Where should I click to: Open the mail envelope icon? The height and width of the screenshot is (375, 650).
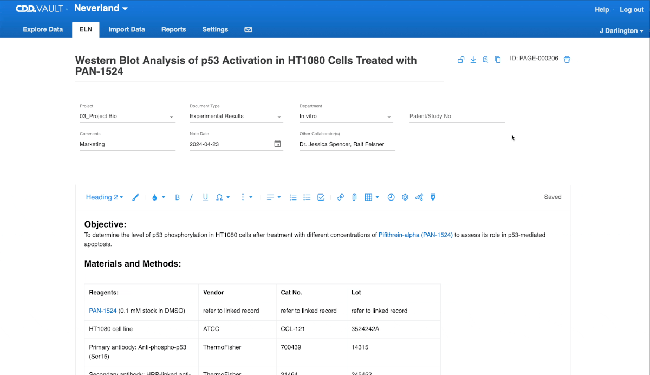point(248,30)
